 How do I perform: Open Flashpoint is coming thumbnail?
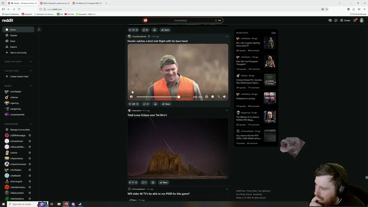click(270, 98)
